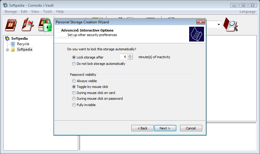The width and height of the screenshot is (260, 154).
Task: Click the stacked books with green padlock icon
Action: 45,25
